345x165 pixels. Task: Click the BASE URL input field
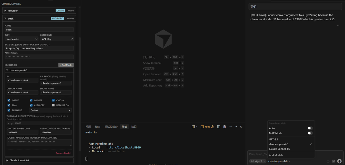click(x=39, y=48)
